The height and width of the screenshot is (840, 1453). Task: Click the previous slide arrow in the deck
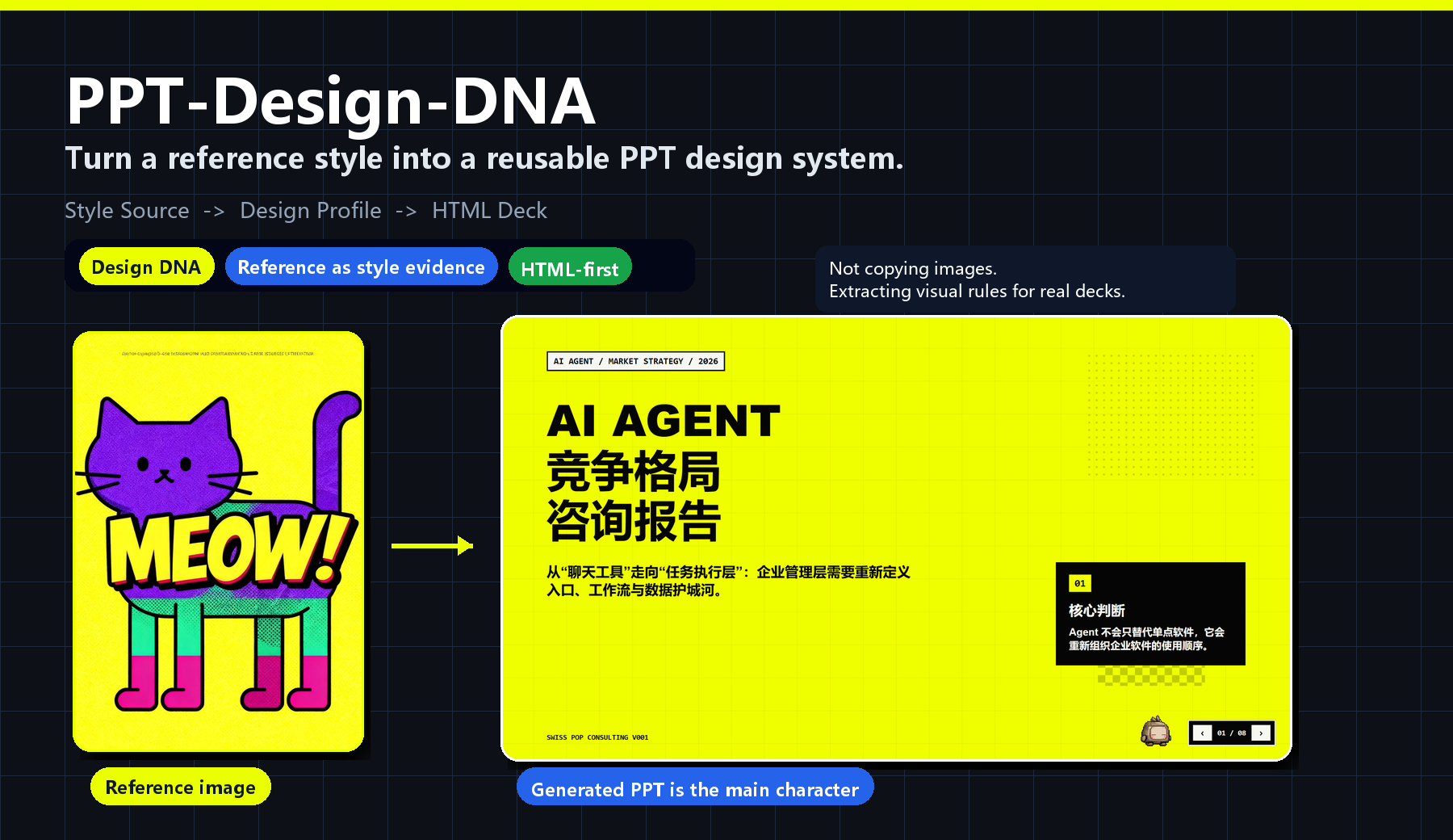point(1202,733)
